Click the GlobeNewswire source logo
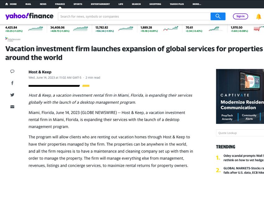The image size is (264, 205). [13, 39]
